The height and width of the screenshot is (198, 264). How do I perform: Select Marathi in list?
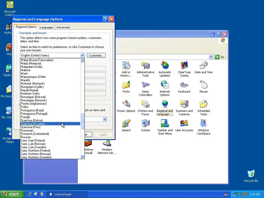50,80
